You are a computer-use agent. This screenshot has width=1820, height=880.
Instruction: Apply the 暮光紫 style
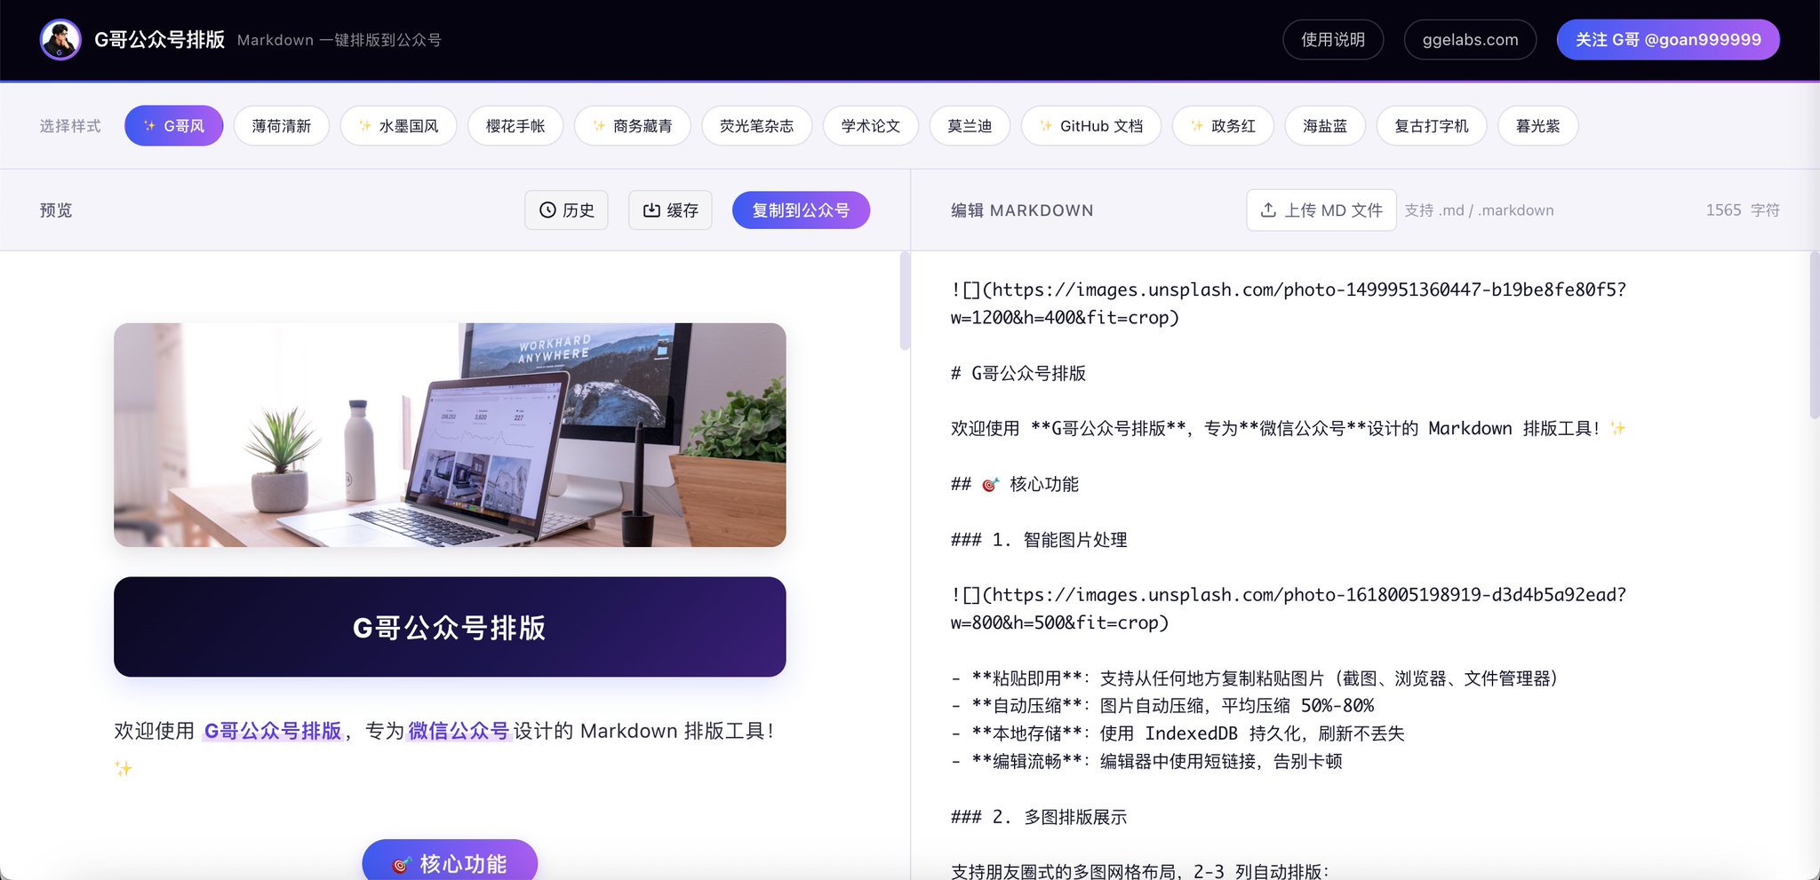[1538, 126]
